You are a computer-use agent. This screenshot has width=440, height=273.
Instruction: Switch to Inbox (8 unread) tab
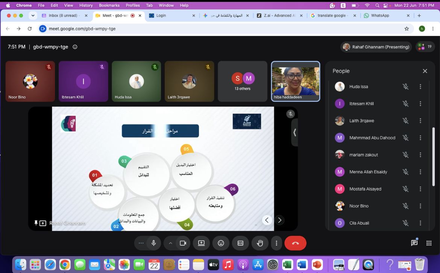[x=65, y=16]
